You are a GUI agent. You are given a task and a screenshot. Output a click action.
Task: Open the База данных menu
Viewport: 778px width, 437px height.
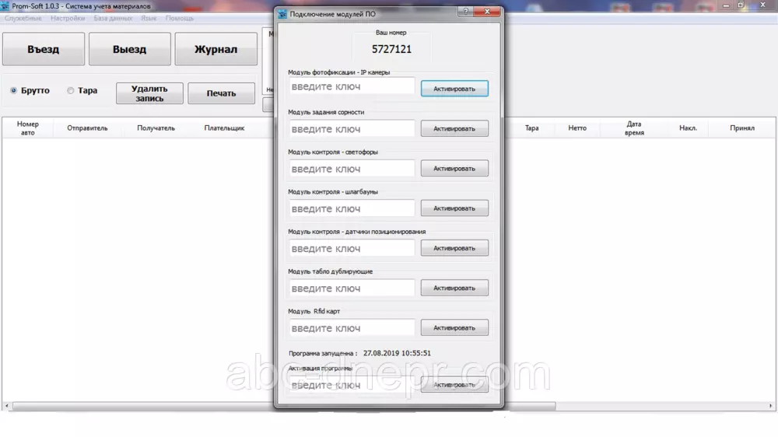pos(112,18)
